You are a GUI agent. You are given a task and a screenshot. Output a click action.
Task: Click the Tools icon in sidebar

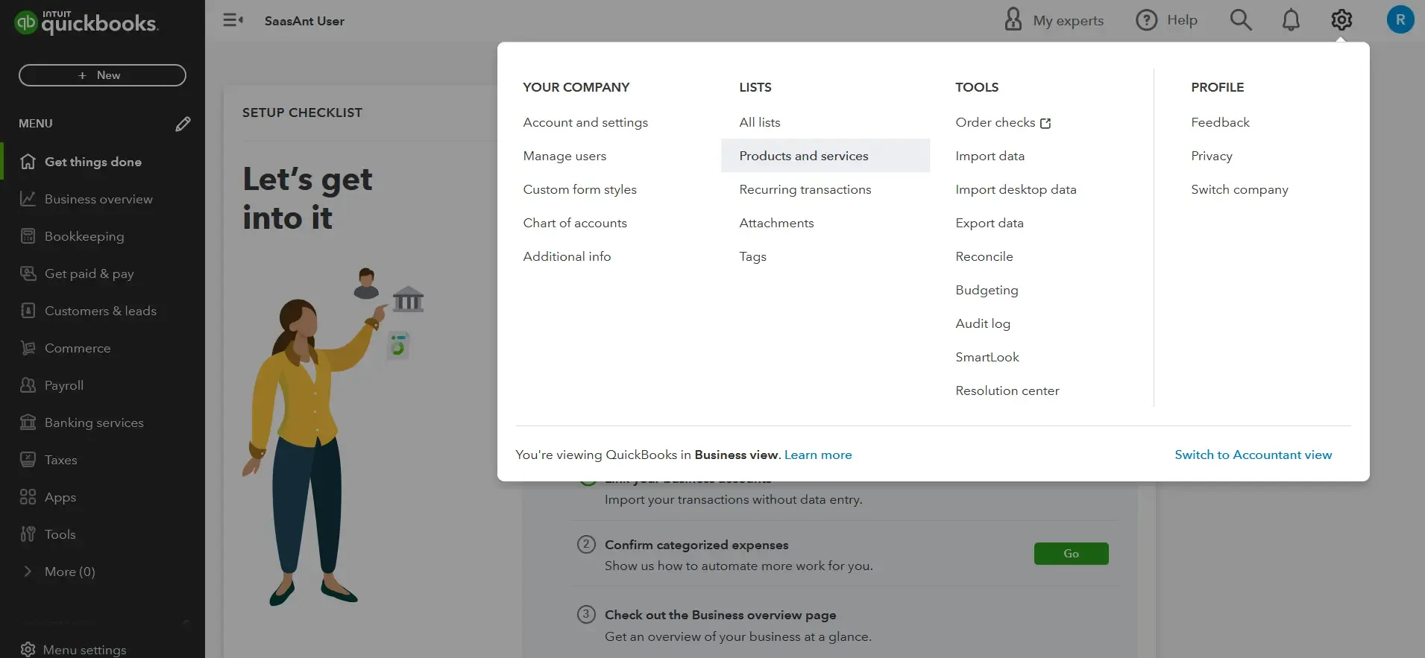[28, 534]
